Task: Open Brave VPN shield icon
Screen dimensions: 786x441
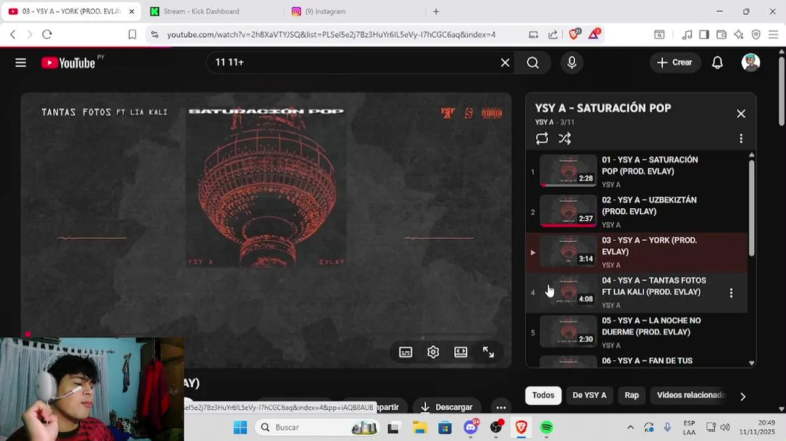Action: (x=756, y=35)
